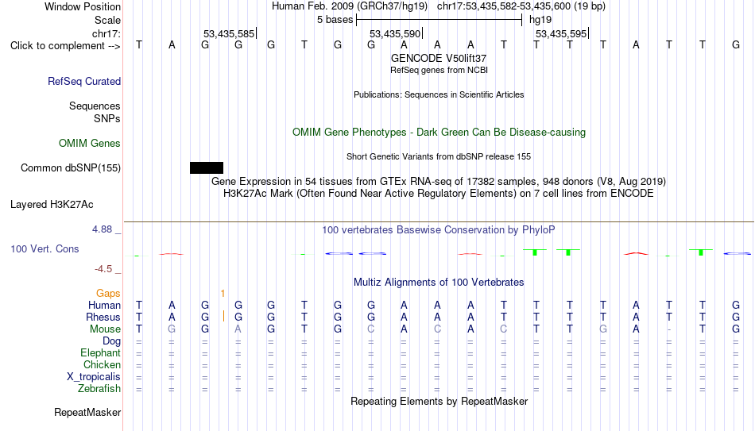The image size is (755, 431).
Task: Click 'Publications: Sequences in Scientific Articles' title
Action: tap(439, 94)
